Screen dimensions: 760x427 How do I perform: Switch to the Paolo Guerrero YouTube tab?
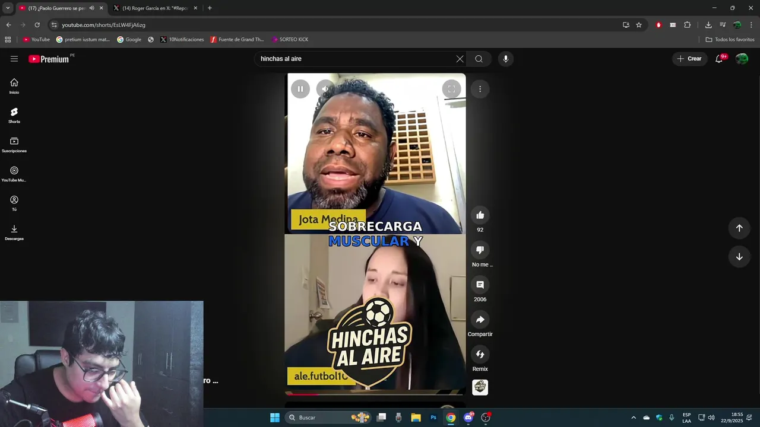[56, 8]
